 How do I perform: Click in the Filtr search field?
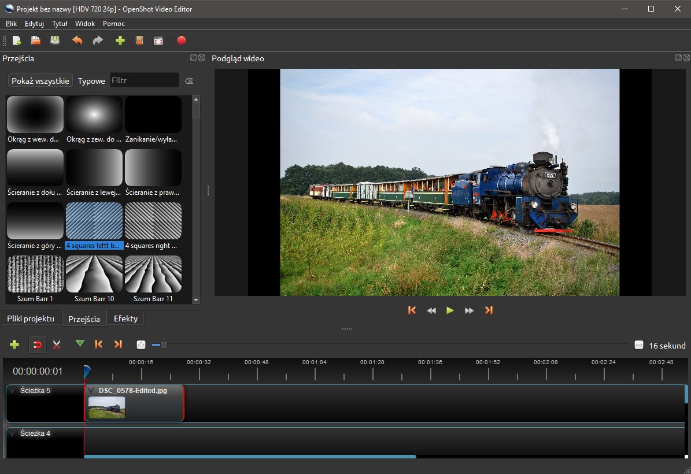coord(145,80)
